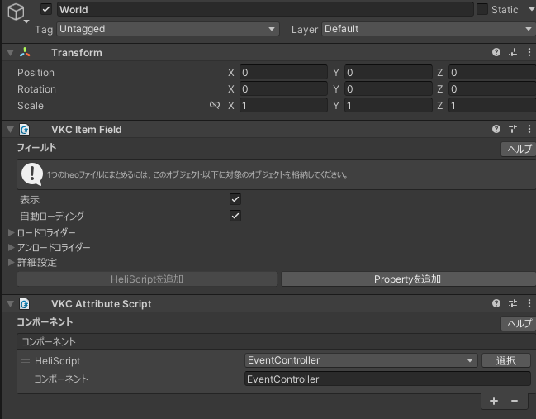536x419 pixels.
Task: Click the Rotation Y field
Action: point(388,89)
